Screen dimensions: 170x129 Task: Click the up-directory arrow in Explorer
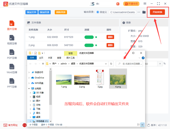[43, 64]
